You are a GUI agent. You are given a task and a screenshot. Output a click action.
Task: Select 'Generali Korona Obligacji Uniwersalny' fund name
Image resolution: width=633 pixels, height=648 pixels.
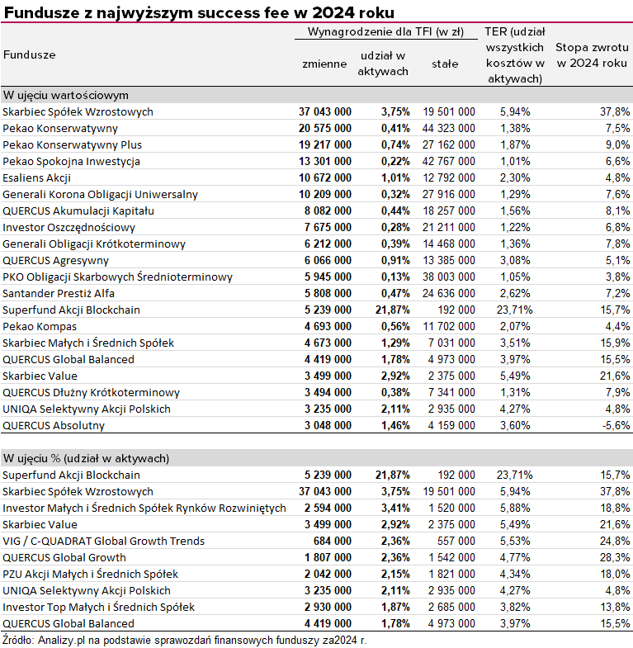pos(100,194)
